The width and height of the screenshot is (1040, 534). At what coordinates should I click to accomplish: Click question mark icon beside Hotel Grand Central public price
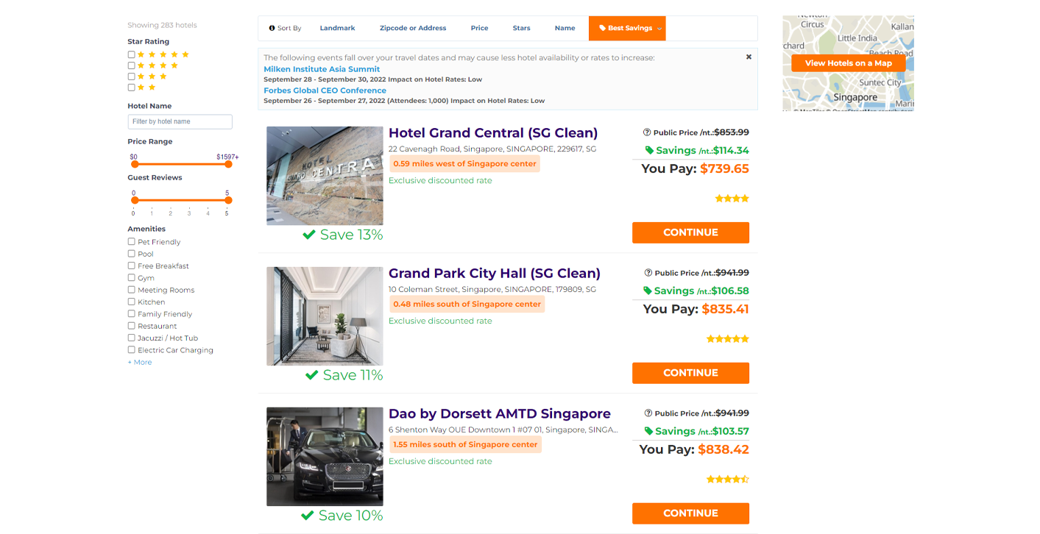point(647,132)
